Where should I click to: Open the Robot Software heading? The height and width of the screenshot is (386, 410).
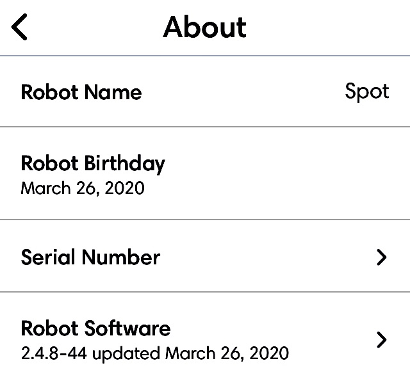pyautogui.click(x=95, y=328)
